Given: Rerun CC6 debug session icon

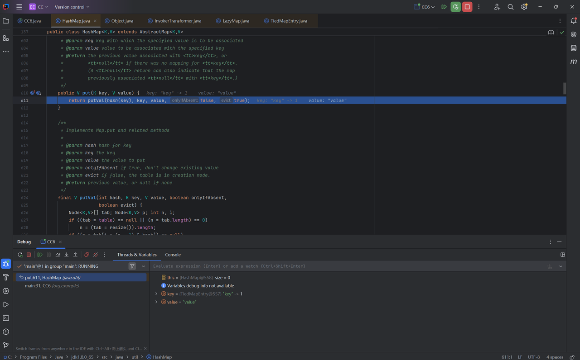Looking at the screenshot, I should coord(20,255).
